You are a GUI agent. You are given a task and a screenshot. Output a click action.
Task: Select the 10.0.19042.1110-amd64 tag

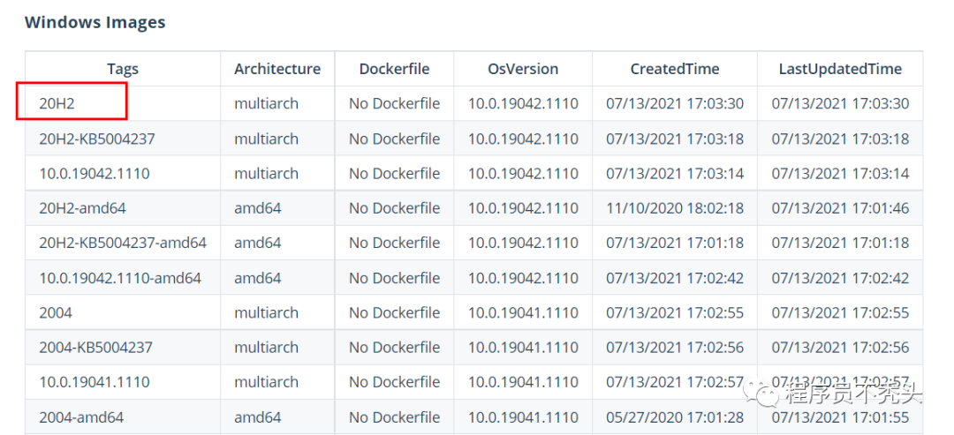tap(120, 278)
